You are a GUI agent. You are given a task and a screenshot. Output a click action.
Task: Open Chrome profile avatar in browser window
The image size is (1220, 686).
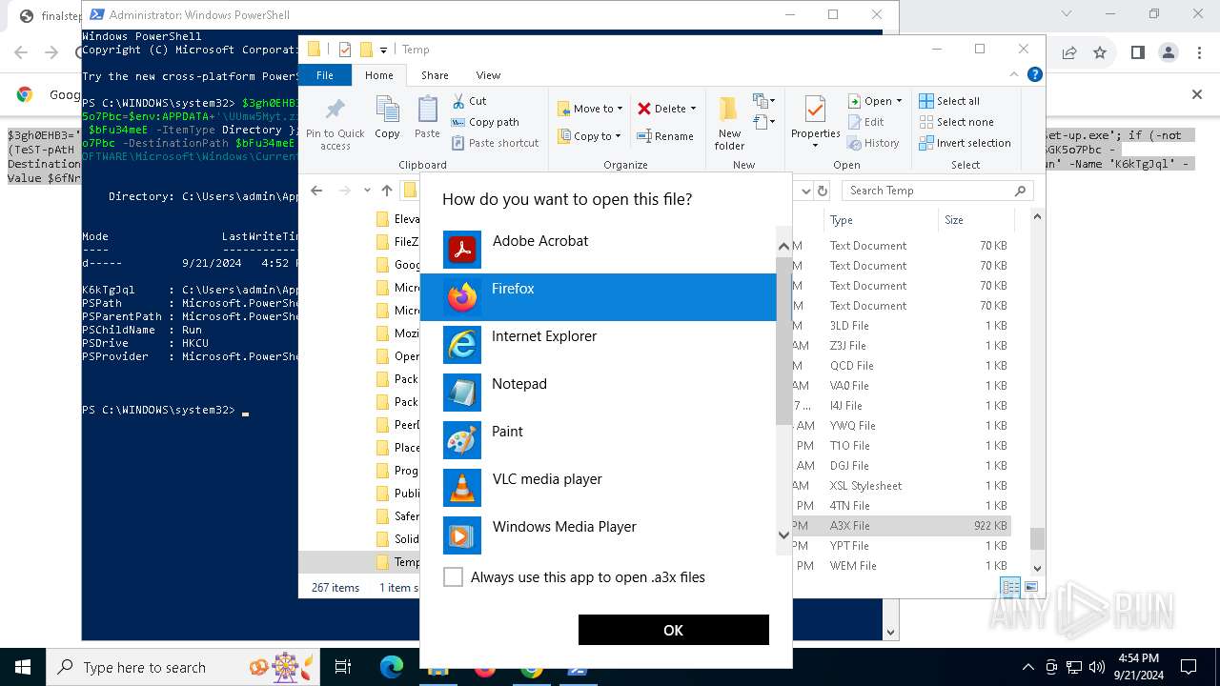tap(1169, 53)
